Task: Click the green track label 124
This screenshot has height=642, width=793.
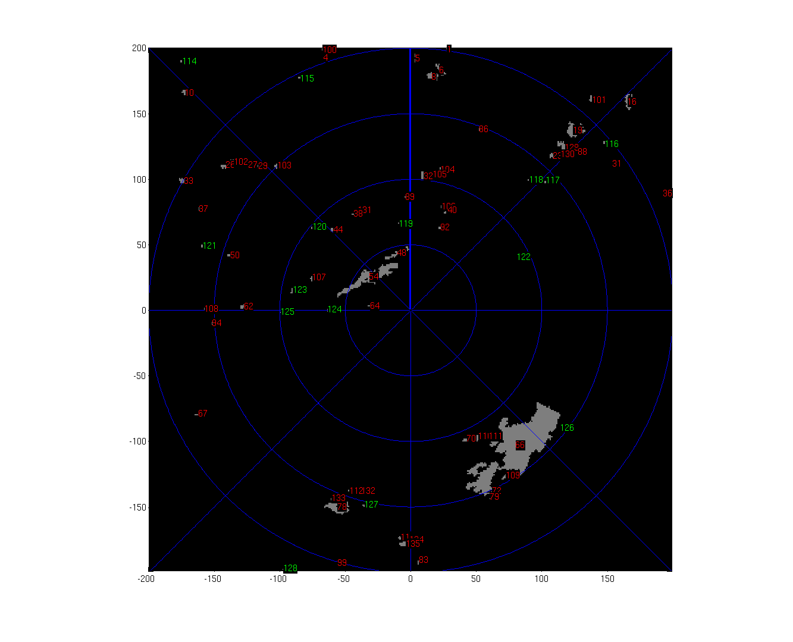Action: tap(335, 309)
